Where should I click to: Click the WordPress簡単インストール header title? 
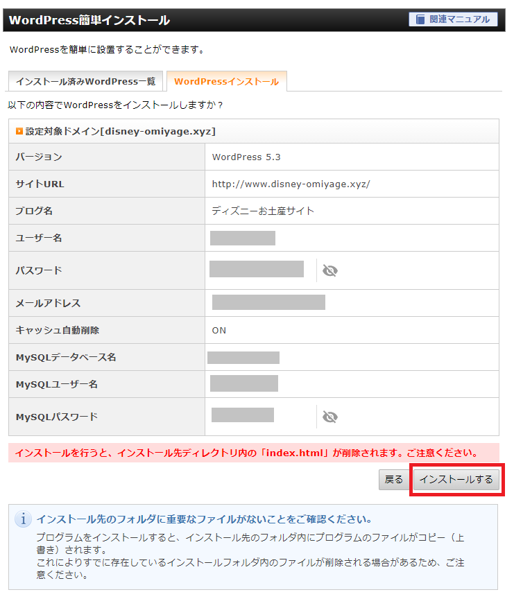[x=89, y=20]
